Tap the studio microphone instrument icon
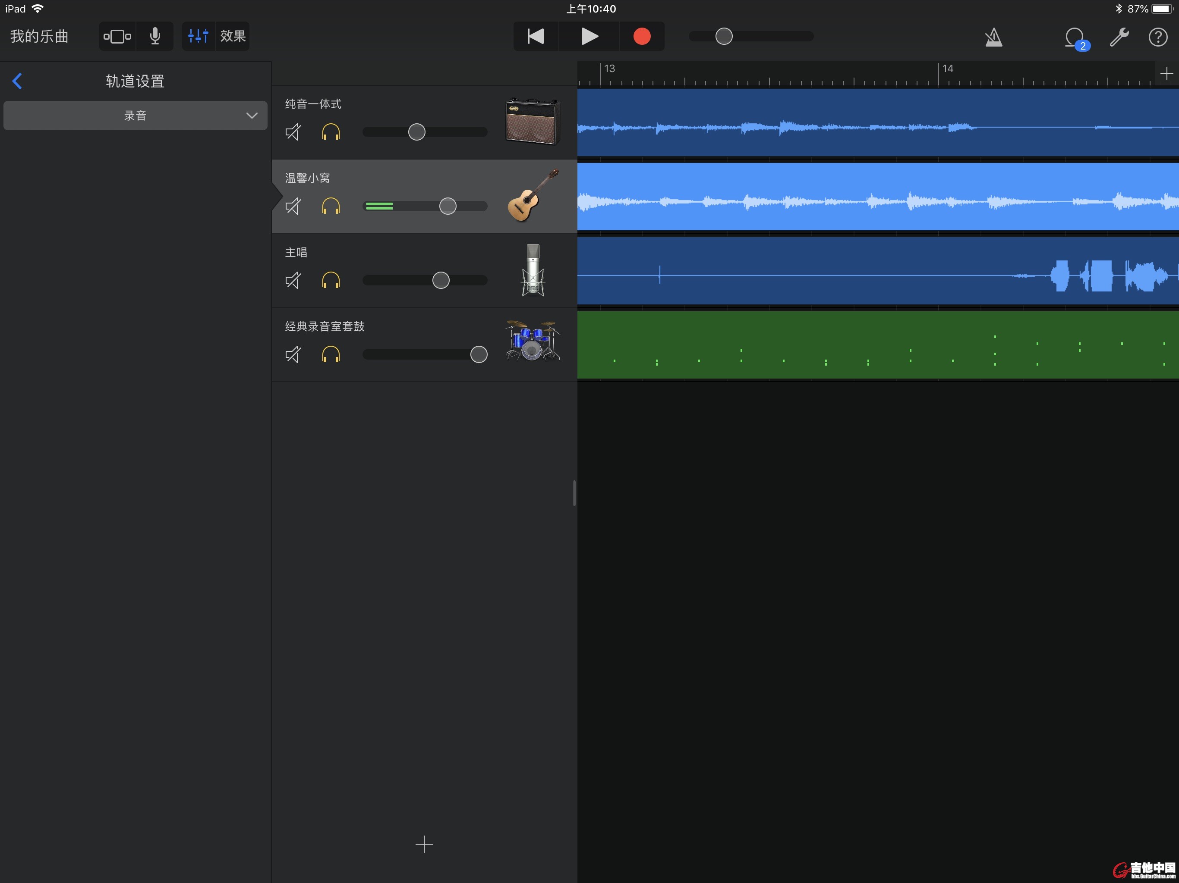Viewport: 1179px width, 883px height. 533,270
